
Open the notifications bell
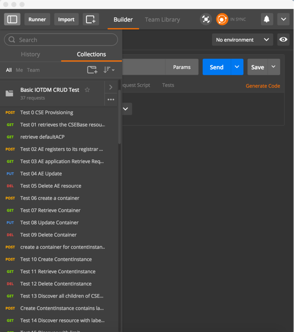(266, 19)
